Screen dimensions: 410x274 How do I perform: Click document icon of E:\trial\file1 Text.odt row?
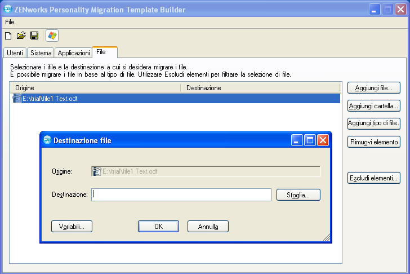[x=17, y=99]
